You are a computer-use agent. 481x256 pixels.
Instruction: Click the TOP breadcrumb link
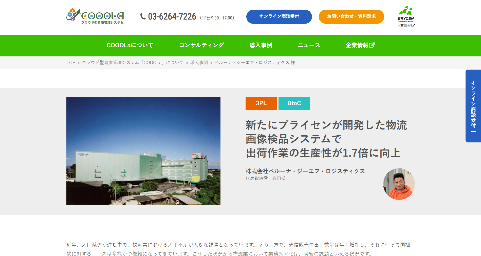coord(71,62)
